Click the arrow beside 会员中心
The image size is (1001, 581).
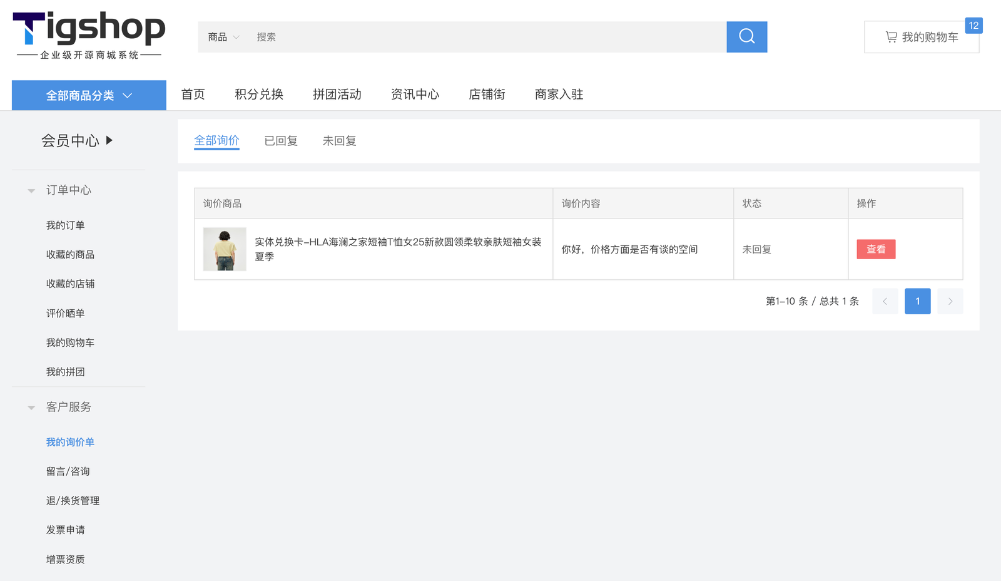point(109,140)
